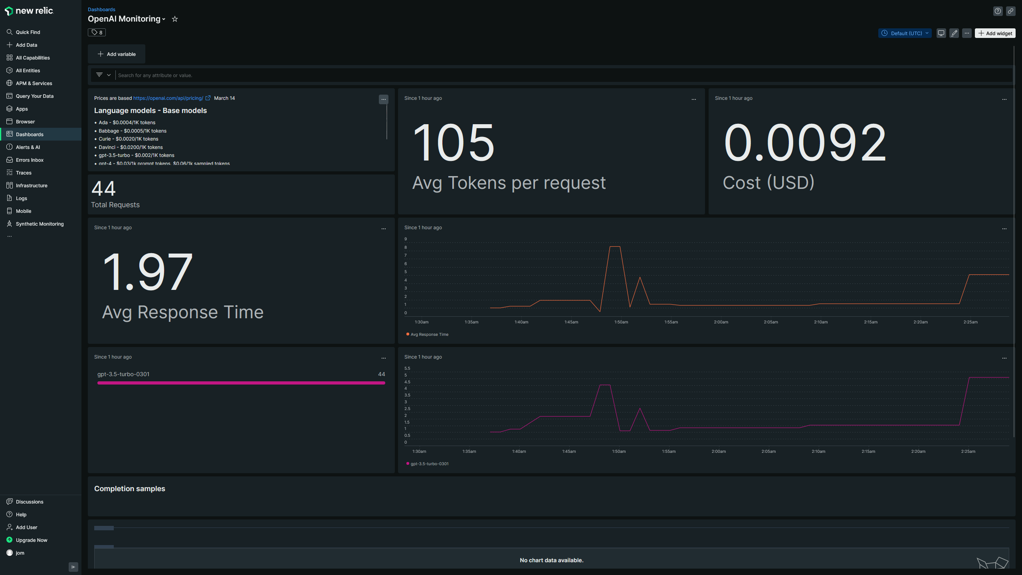Open the Default (UTC) time picker
The image size is (1022, 575).
point(905,33)
